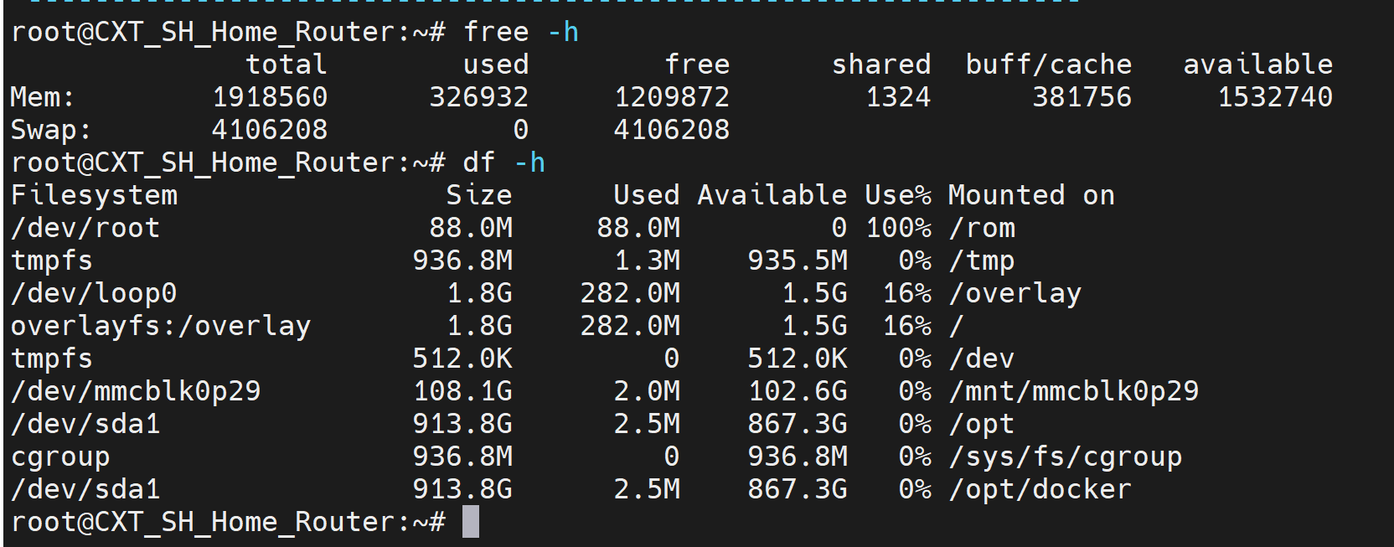Image resolution: width=1394 pixels, height=547 pixels.
Task: Click the 512.0K size value
Action: (x=462, y=359)
